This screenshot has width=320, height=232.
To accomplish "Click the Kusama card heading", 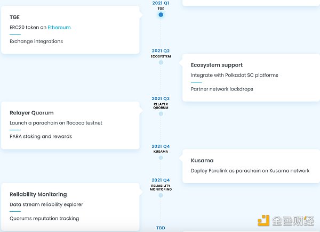I will click(202, 160).
